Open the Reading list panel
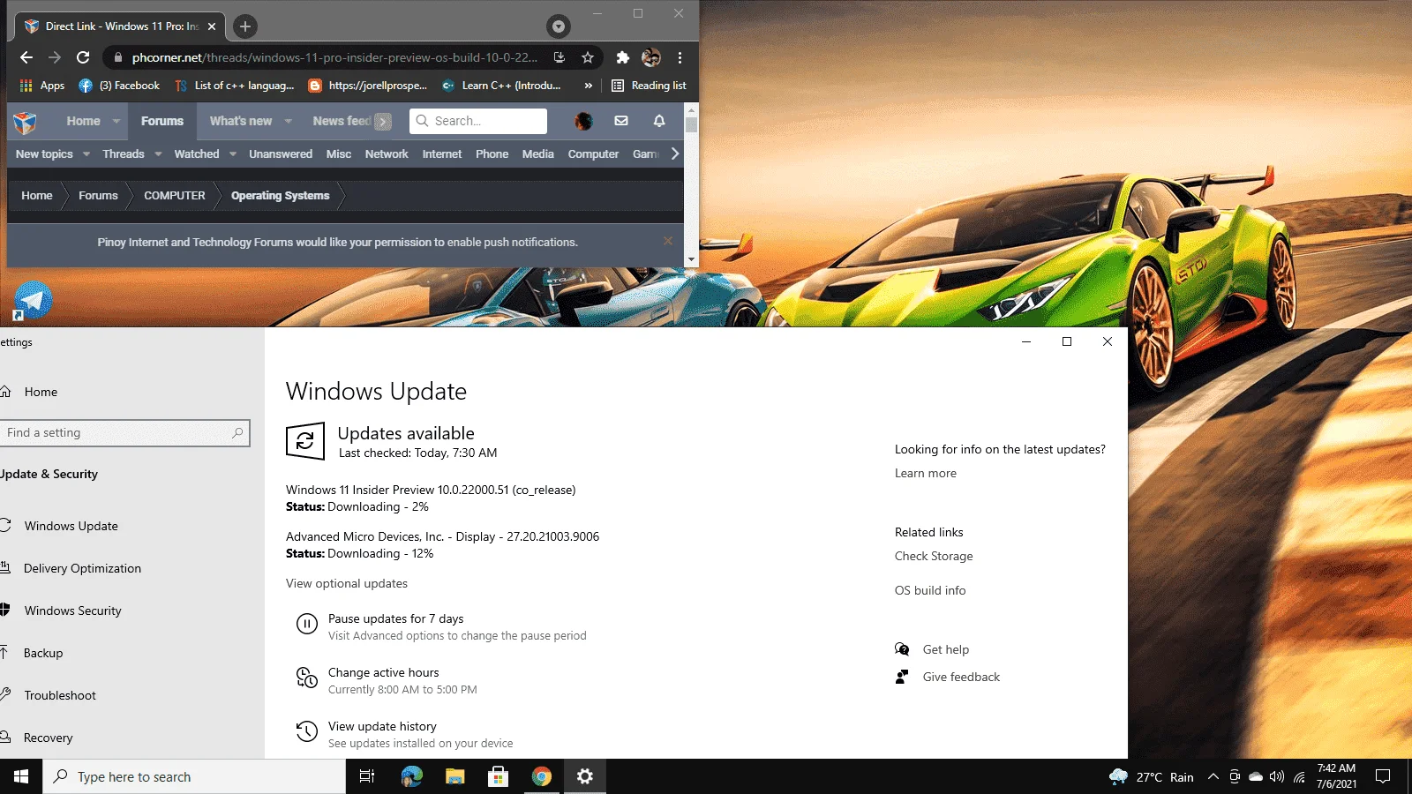Viewport: 1412px width, 794px height. pos(649,86)
